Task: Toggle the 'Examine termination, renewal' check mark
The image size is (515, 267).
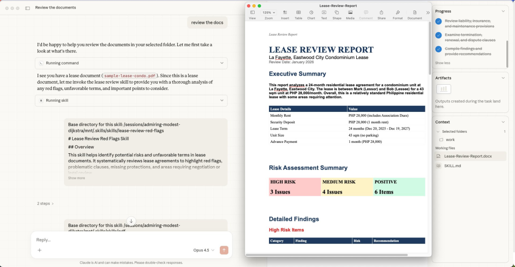Action: [x=438, y=35]
